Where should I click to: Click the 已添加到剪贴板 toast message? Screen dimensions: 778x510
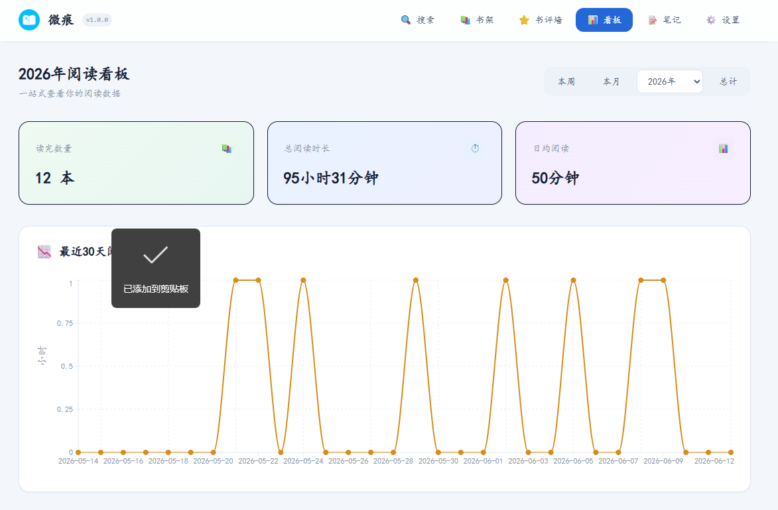tap(156, 289)
